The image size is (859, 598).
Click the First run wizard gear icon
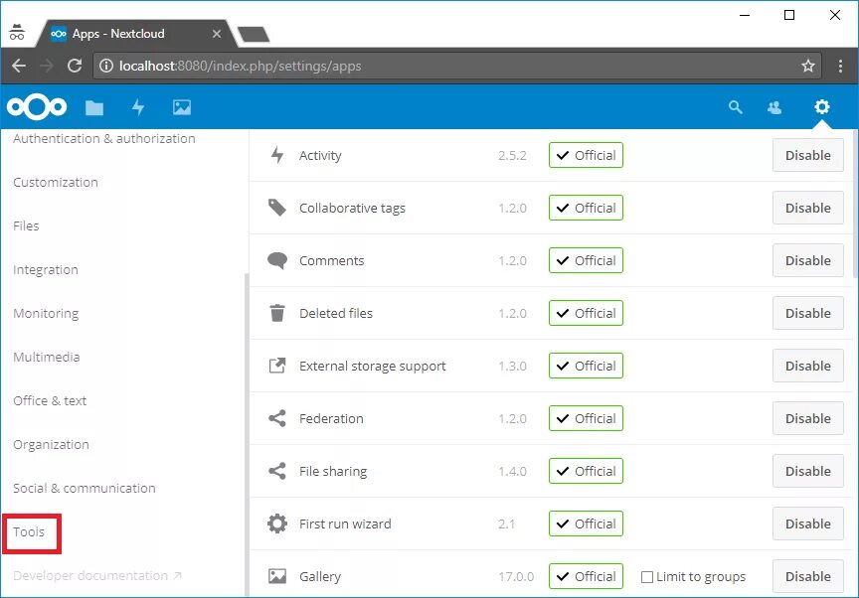(x=277, y=523)
